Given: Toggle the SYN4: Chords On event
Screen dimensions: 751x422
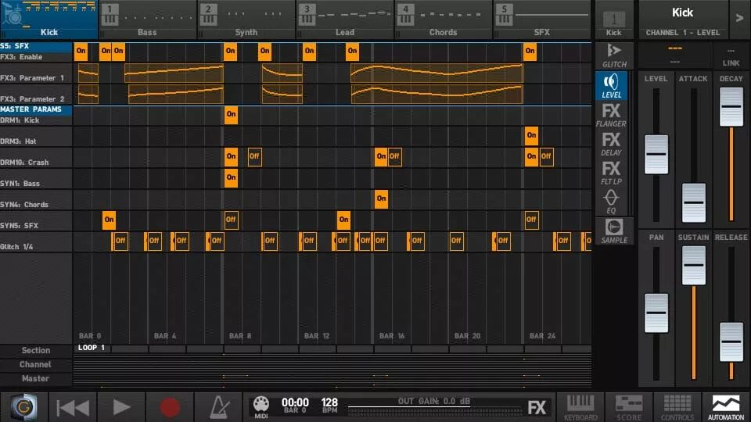Looking at the screenshot, I should coord(381,198).
